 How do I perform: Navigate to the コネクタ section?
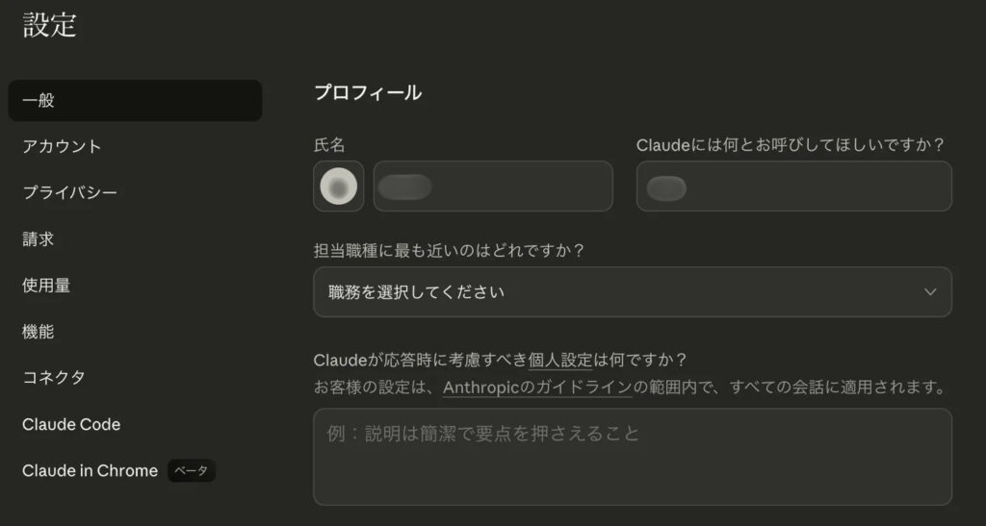click(x=54, y=378)
